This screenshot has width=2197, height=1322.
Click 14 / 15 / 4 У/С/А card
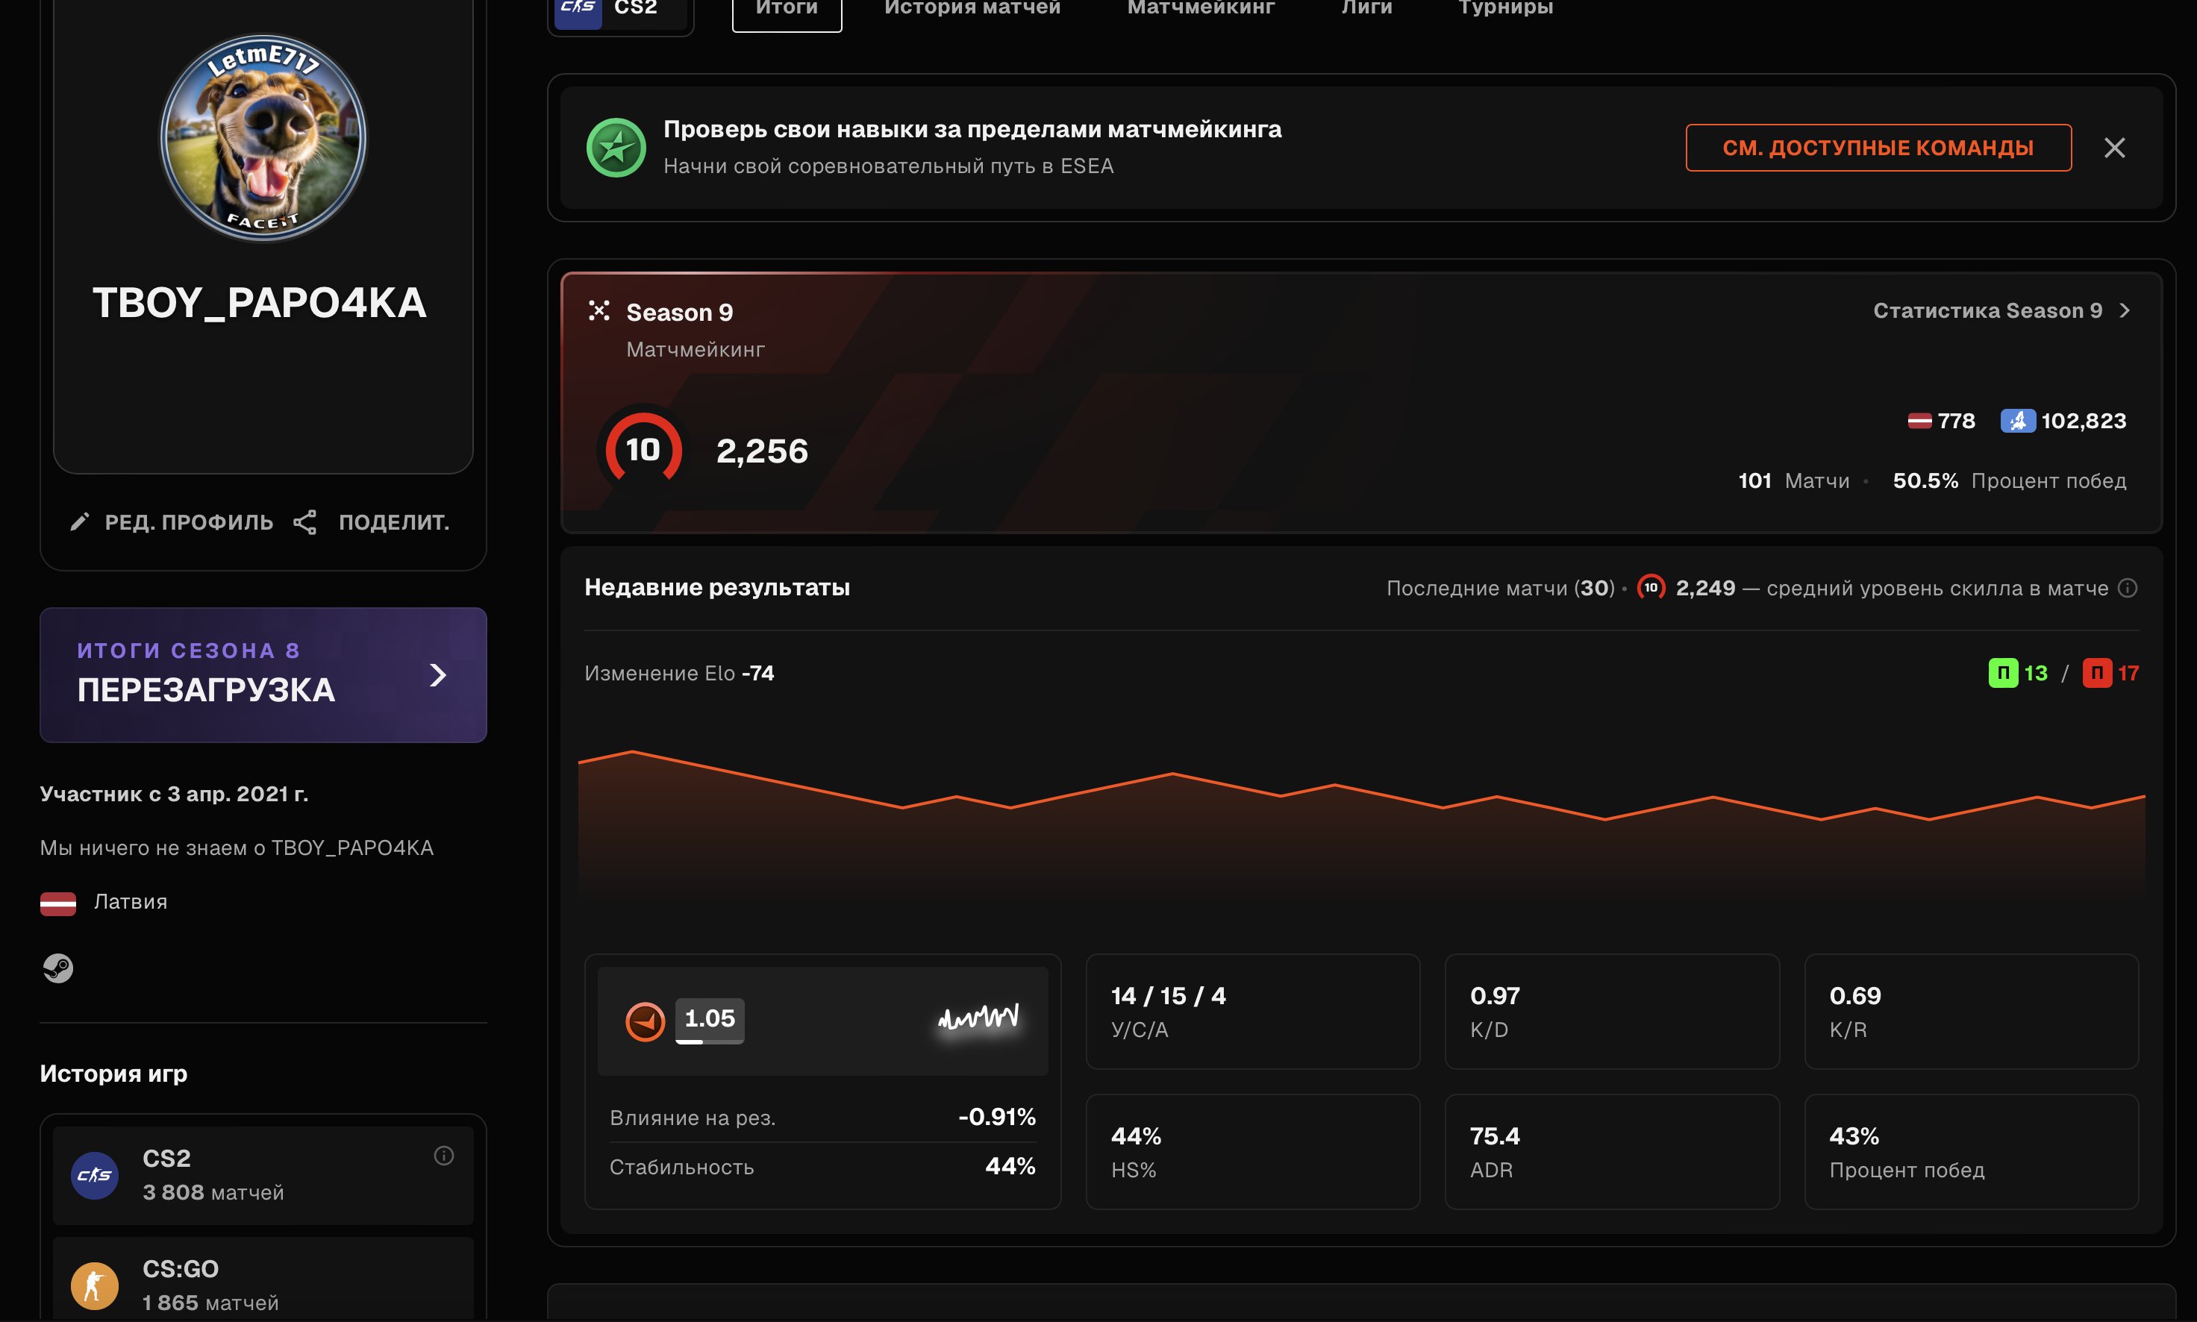[x=1253, y=1011]
